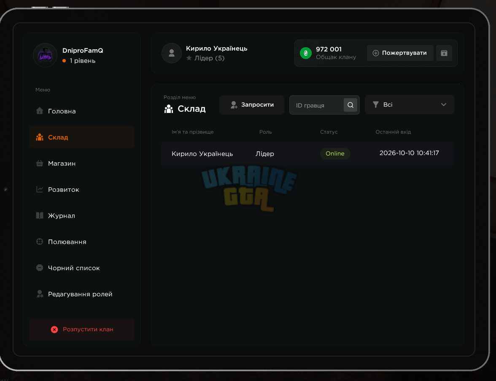Click the Розпустити клан button
The image size is (496, 381).
point(82,330)
